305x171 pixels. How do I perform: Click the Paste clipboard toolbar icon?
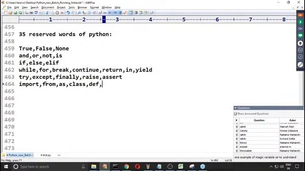coord(57,13)
